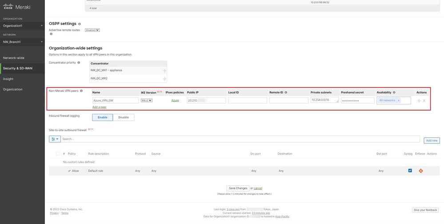Click the OSPF settings info icon
This screenshot has height=224, width=444.
coord(80,24)
